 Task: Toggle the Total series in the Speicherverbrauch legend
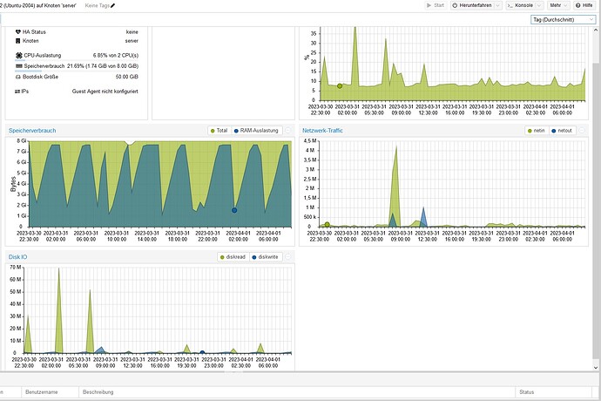coord(219,131)
